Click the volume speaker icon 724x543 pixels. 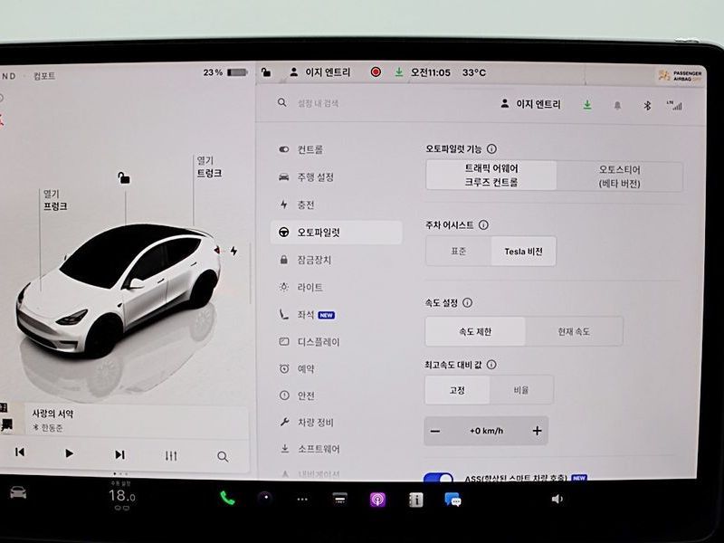(557, 499)
